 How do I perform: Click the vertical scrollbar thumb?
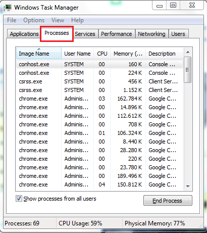[x=188, y=70]
